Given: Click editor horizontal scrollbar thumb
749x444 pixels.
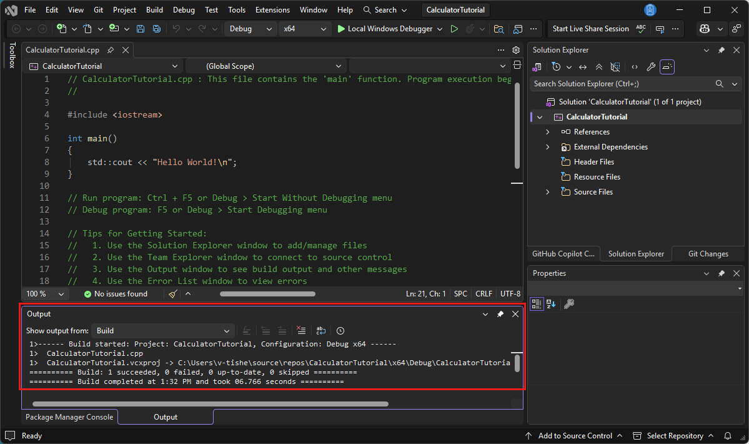Looking at the screenshot, I should [x=267, y=294].
